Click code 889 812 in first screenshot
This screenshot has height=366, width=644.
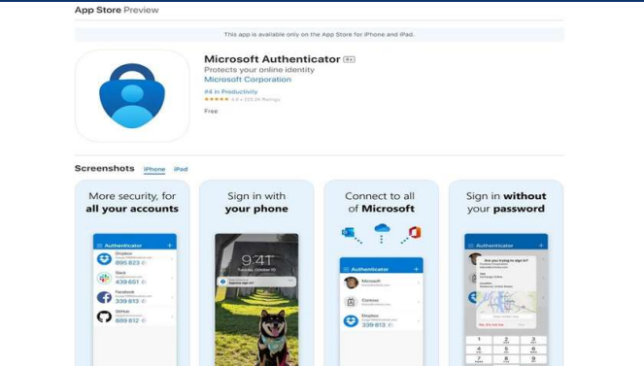tap(127, 320)
